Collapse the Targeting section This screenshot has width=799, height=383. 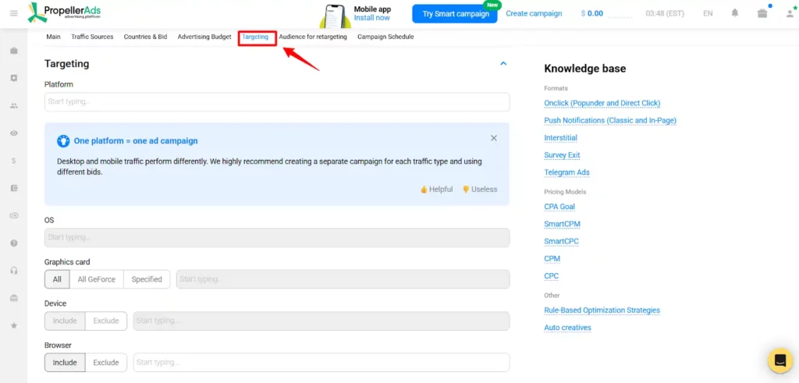tap(503, 64)
